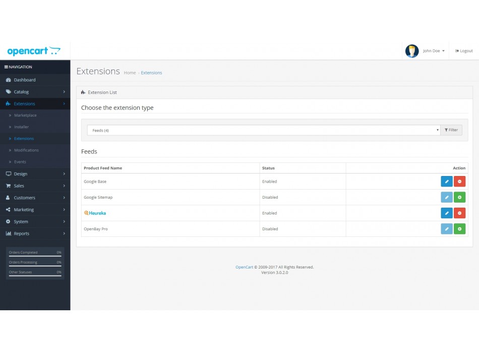Click the Google Base row name
This screenshot has height=352, width=479.
click(95, 182)
